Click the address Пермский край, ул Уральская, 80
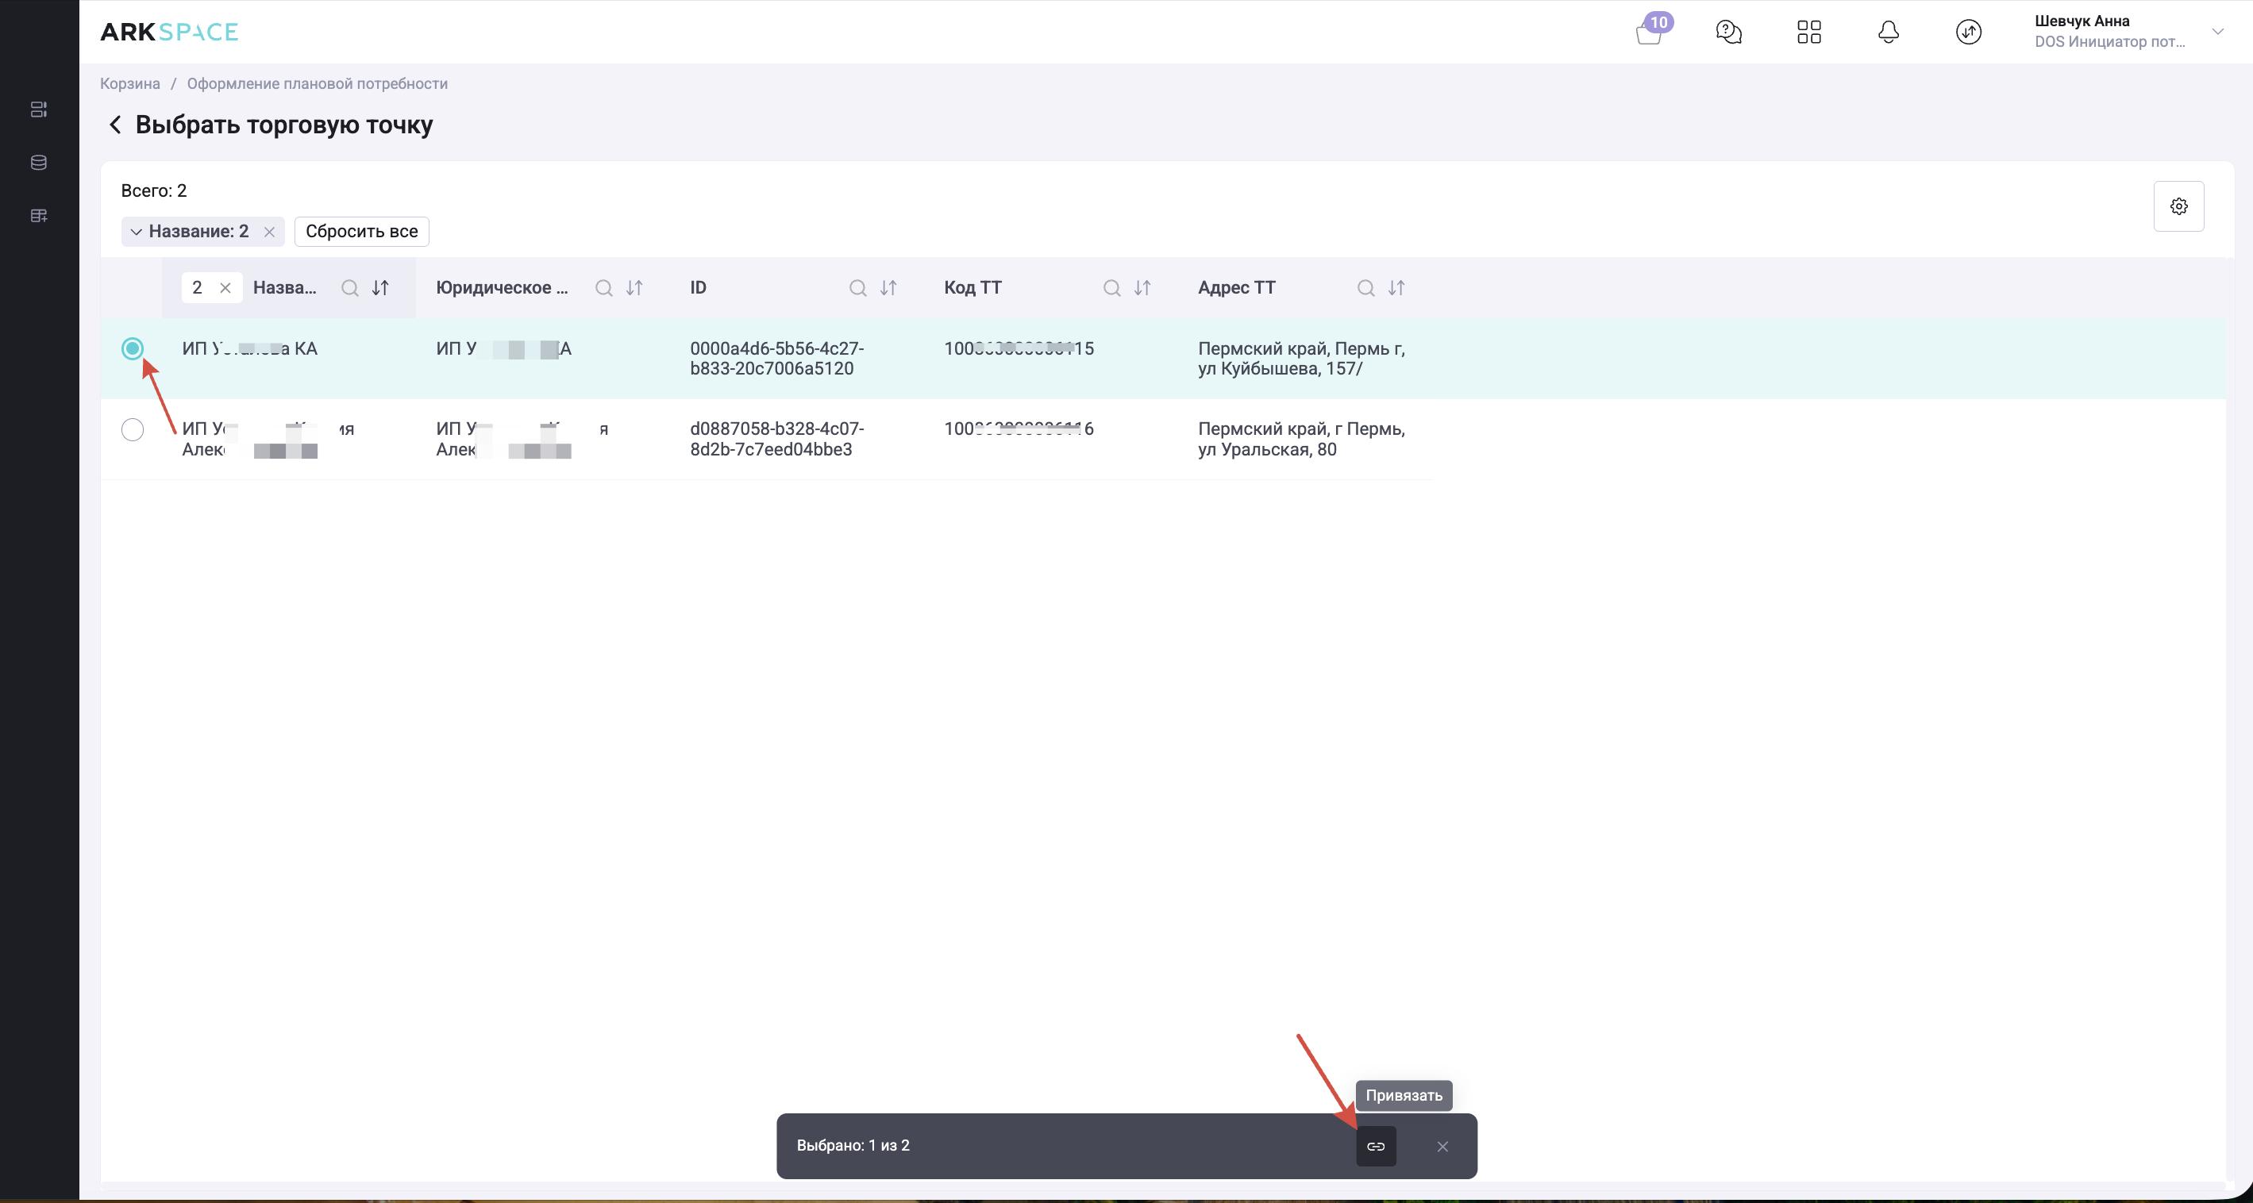 pyautogui.click(x=1301, y=439)
